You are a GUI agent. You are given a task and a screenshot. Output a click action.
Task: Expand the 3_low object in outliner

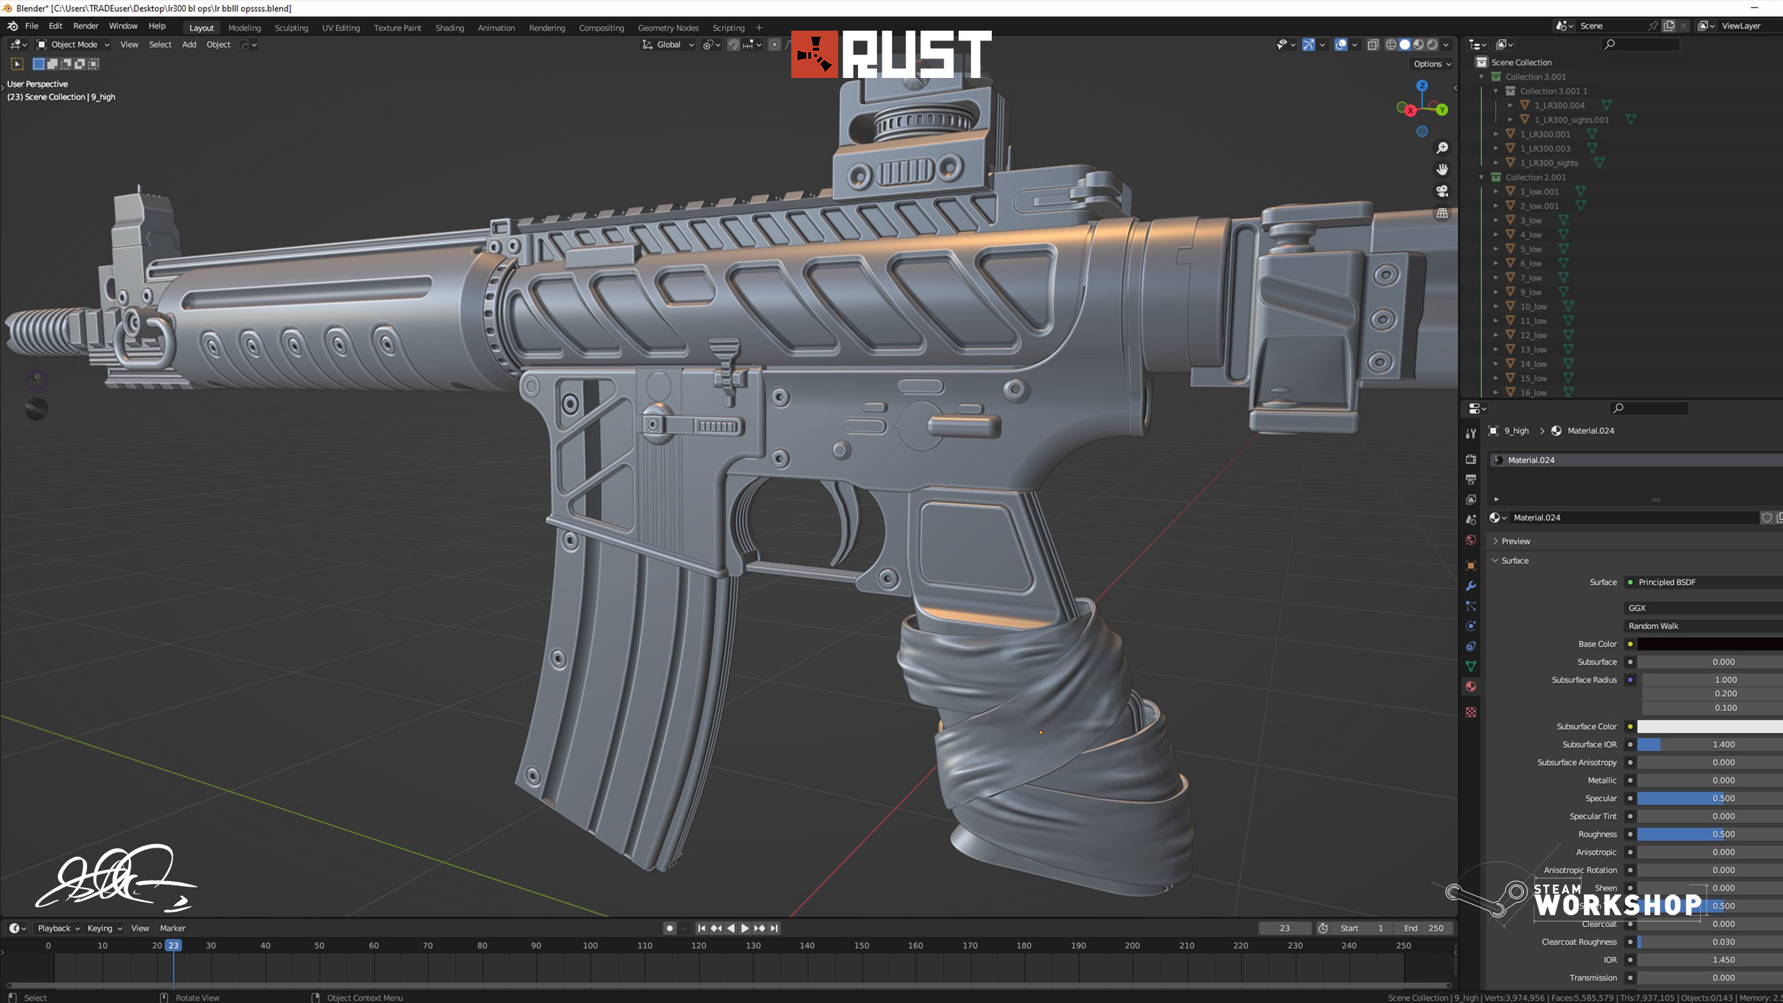pyautogui.click(x=1496, y=220)
